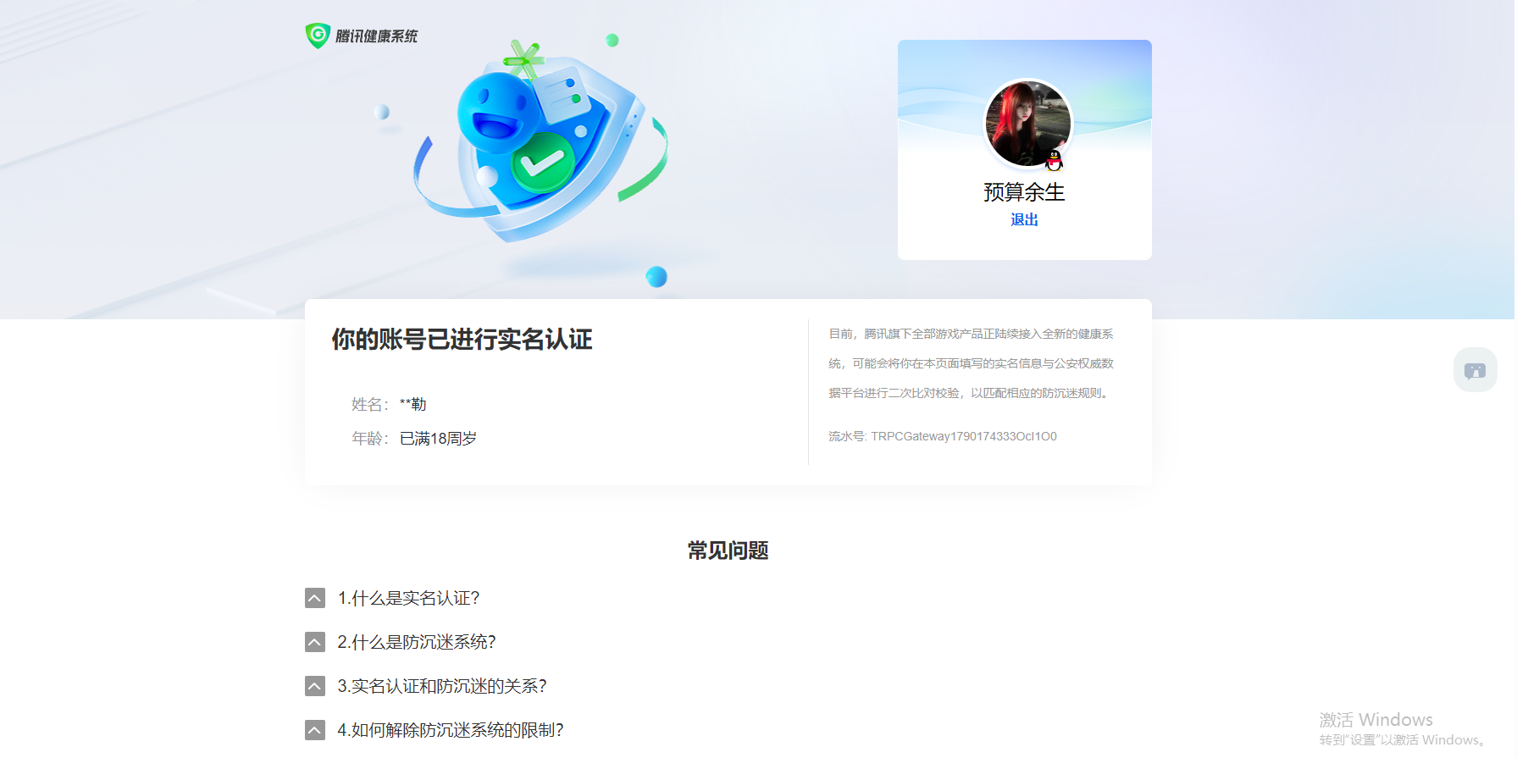The width and height of the screenshot is (1517, 758).
Task: Open FAQ text 3.实名认证和防沉迷的关系?
Action: [442, 686]
